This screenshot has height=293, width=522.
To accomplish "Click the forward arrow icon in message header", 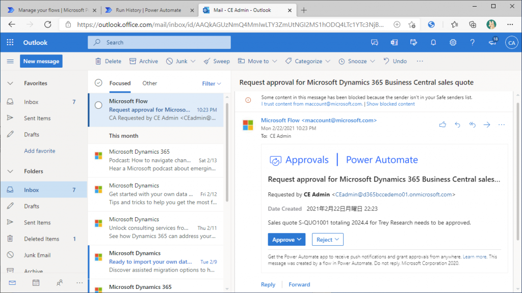I will 487,125.
